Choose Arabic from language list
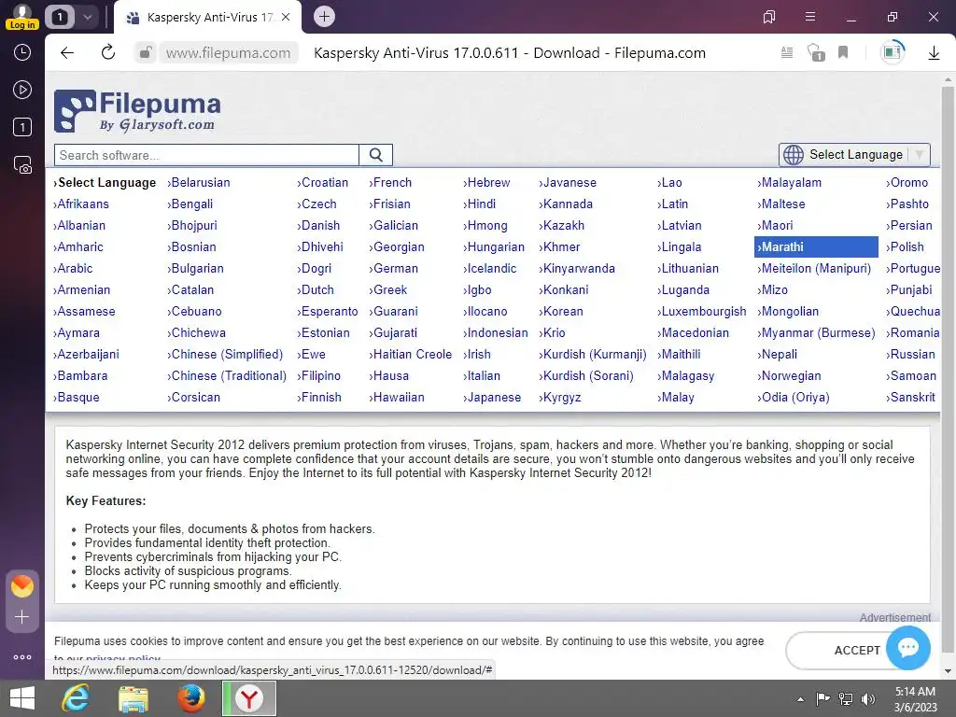The image size is (956, 717). pyautogui.click(x=73, y=268)
